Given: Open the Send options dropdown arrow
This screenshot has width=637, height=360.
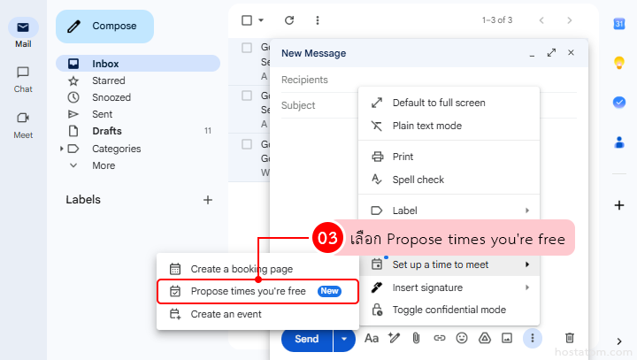Looking at the screenshot, I should tap(344, 339).
